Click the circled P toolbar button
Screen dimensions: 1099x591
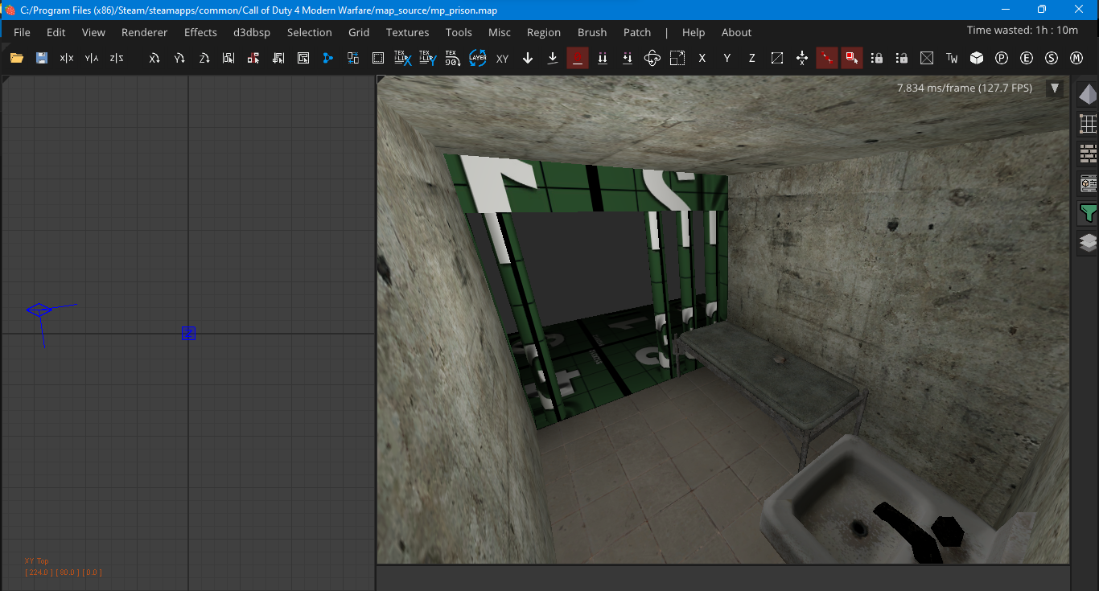(1002, 58)
